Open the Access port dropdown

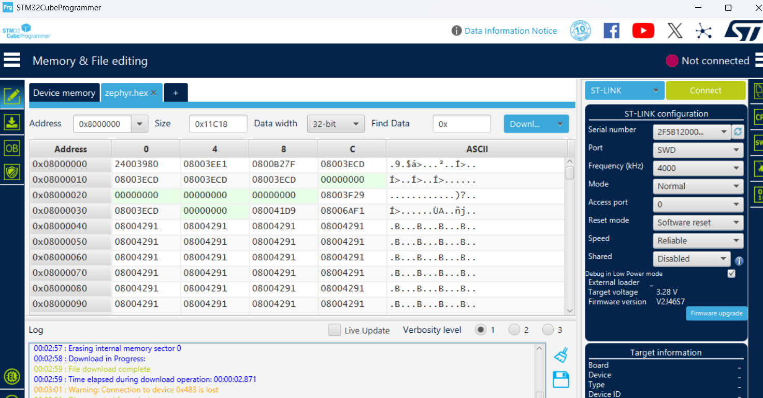[x=698, y=204]
